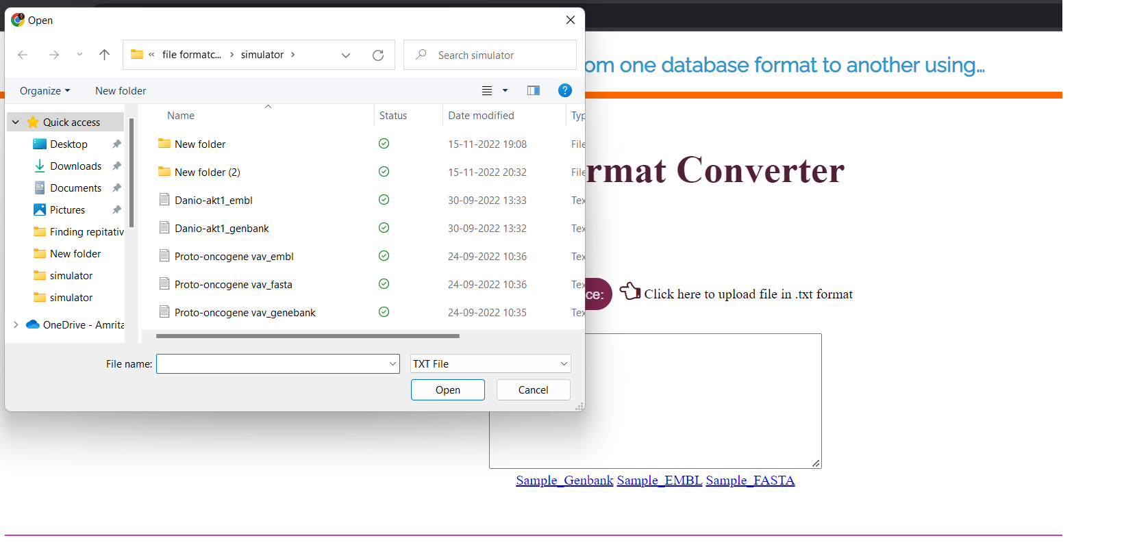
Task: Open the view options dropdown arrow
Action: [x=506, y=90]
